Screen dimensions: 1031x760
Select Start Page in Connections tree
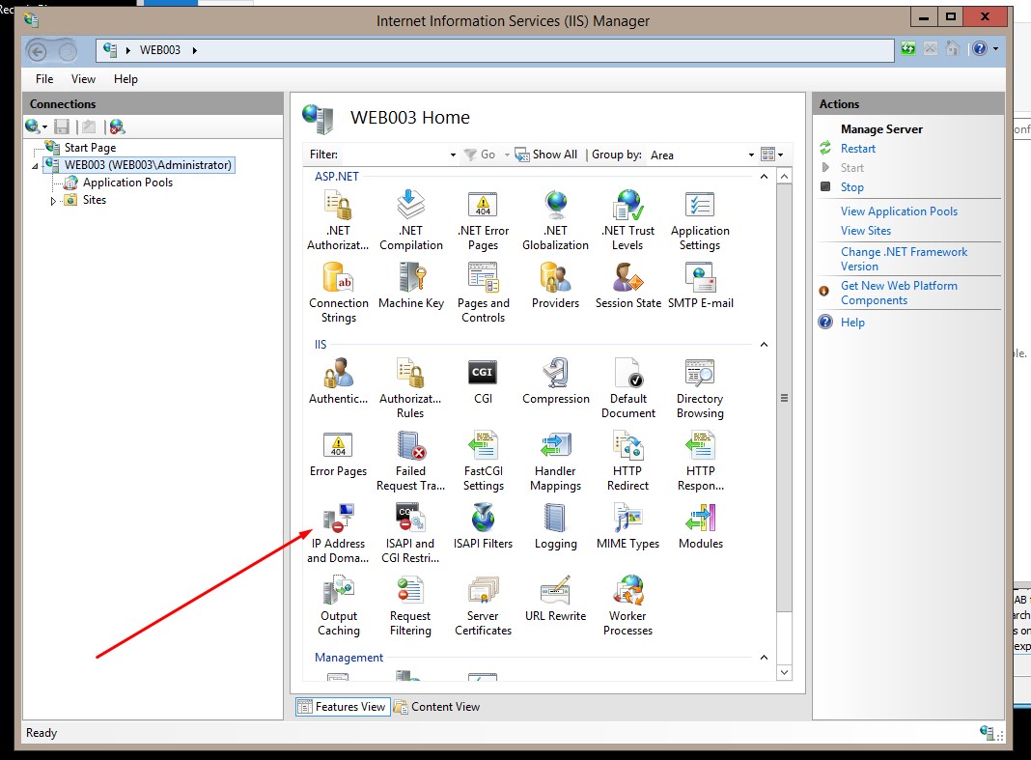click(x=90, y=148)
